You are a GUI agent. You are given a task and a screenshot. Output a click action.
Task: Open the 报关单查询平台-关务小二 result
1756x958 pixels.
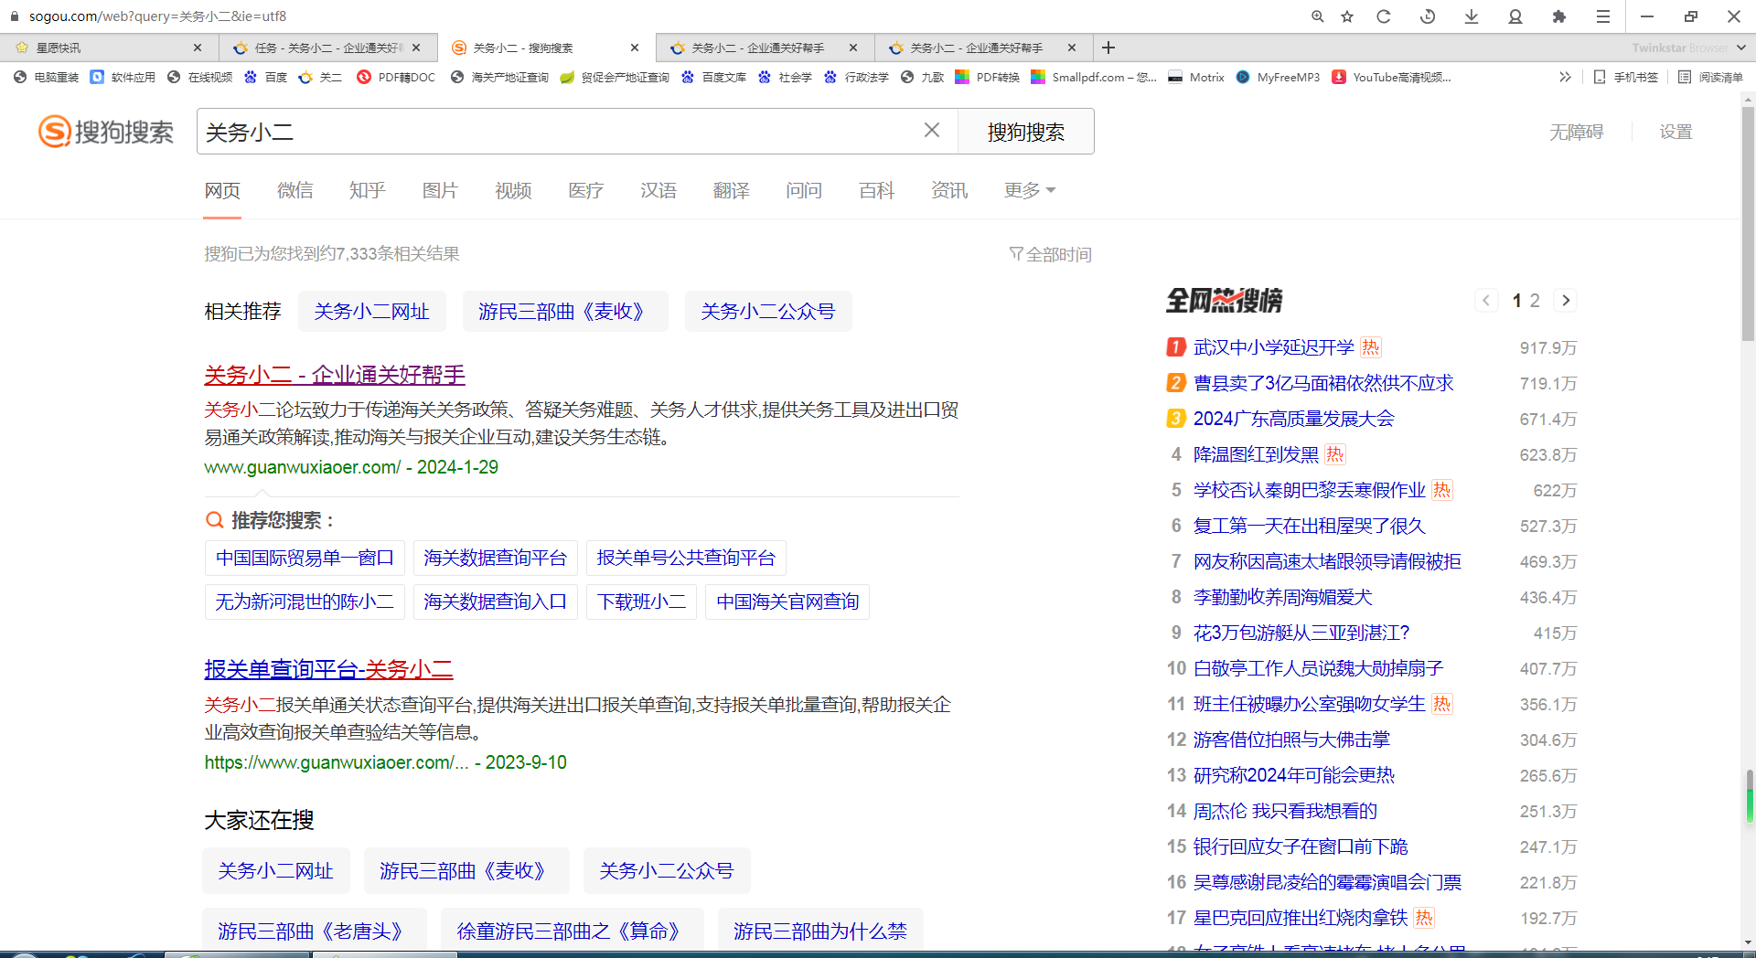coord(328,669)
